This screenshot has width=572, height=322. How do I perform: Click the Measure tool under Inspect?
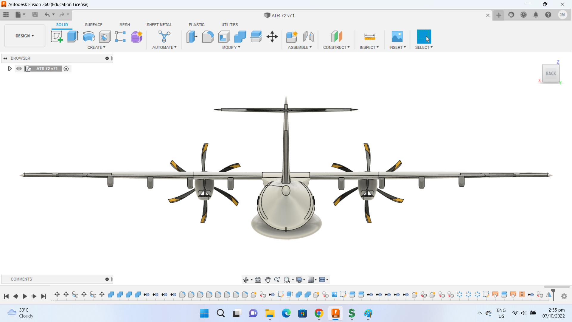coord(369,37)
